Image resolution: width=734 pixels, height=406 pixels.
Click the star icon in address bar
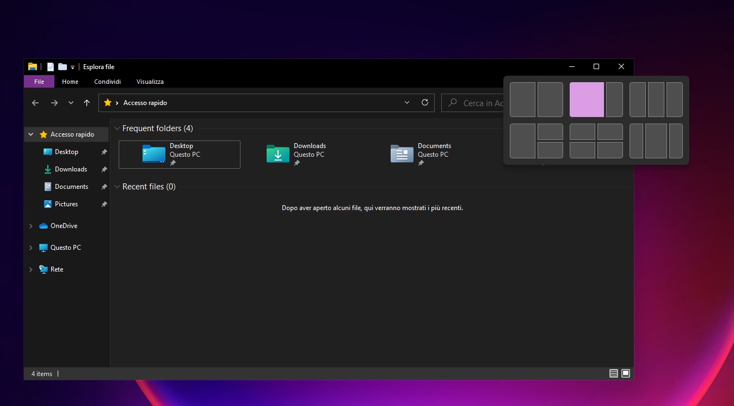[x=108, y=102]
